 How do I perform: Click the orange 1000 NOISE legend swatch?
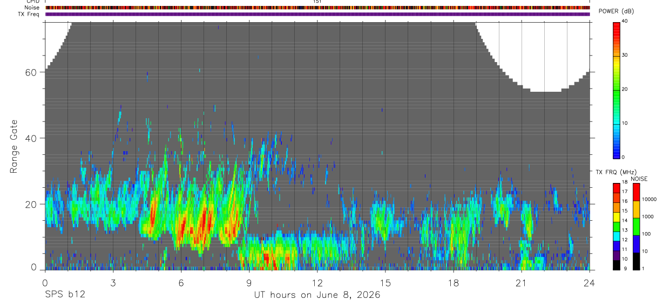pos(635,209)
